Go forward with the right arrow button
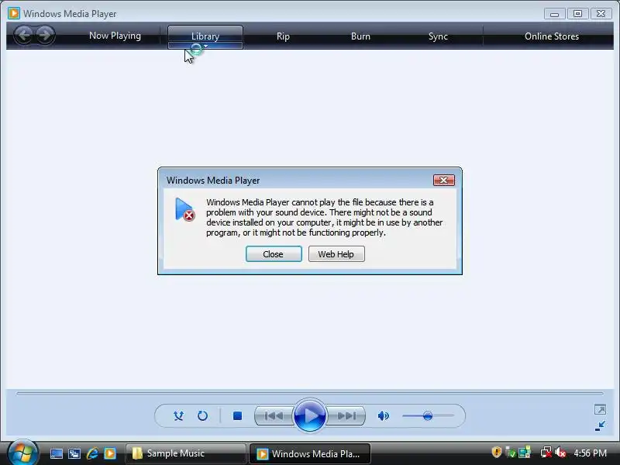This screenshot has height=465, width=620. click(x=45, y=35)
